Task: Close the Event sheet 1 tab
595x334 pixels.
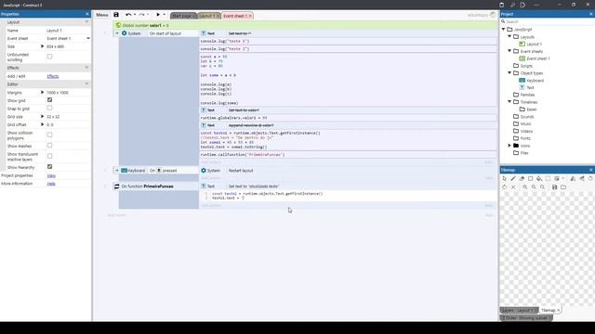Action: [250, 16]
